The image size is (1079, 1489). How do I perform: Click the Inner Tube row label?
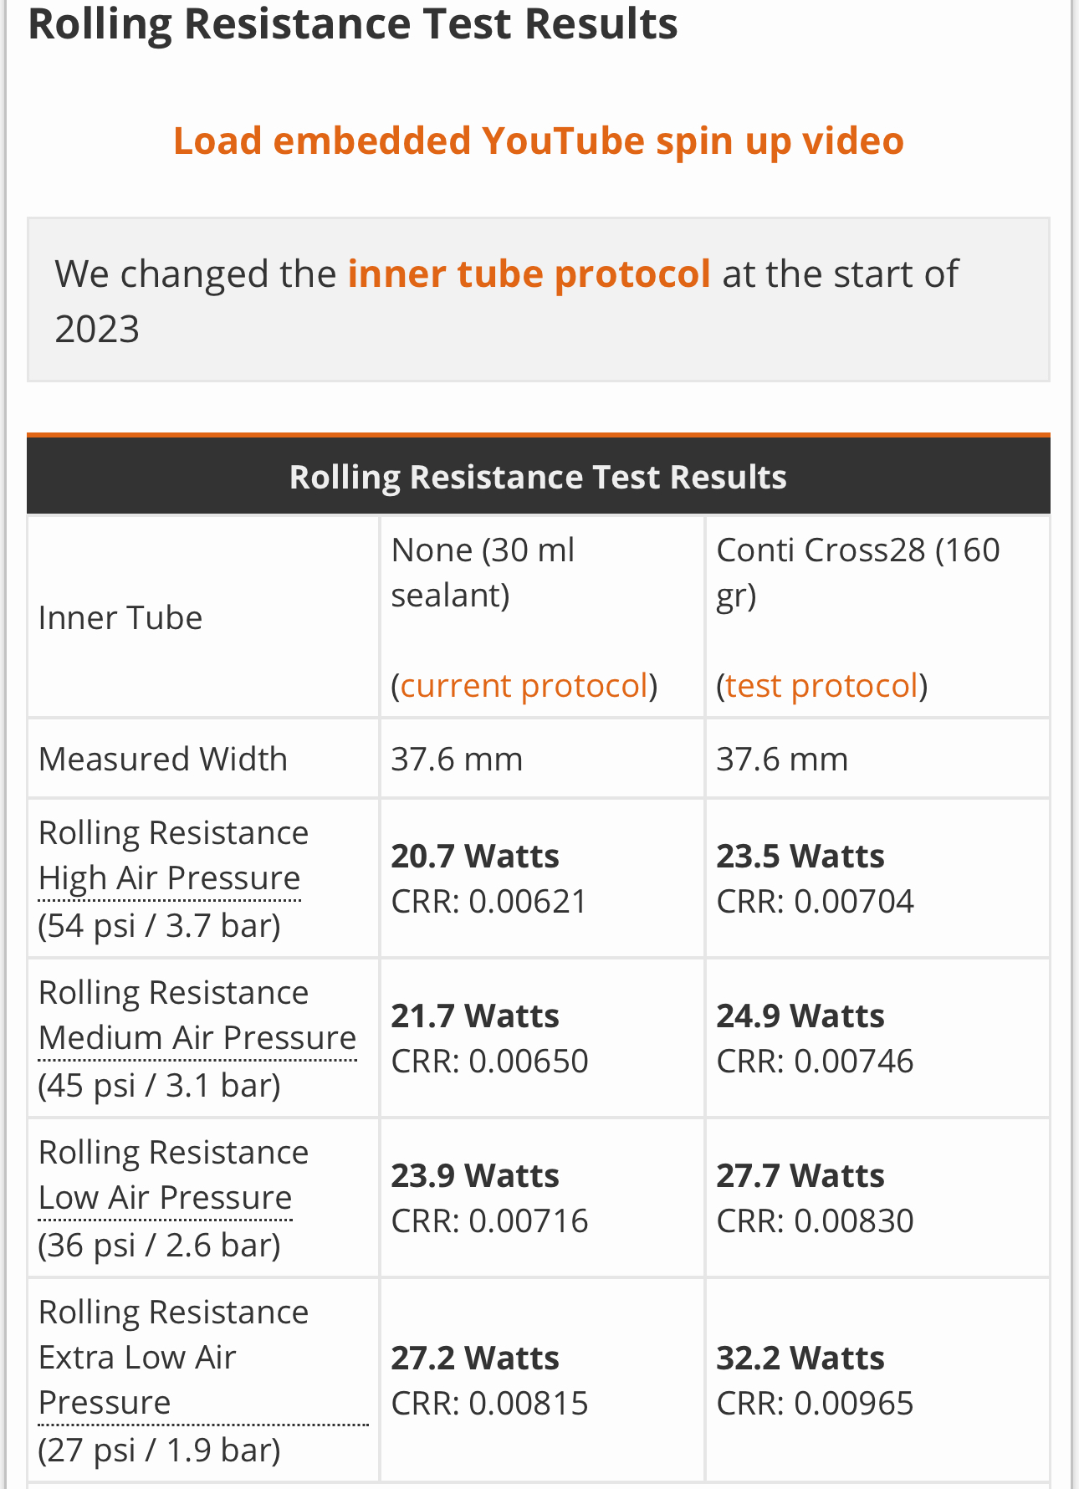click(x=120, y=618)
